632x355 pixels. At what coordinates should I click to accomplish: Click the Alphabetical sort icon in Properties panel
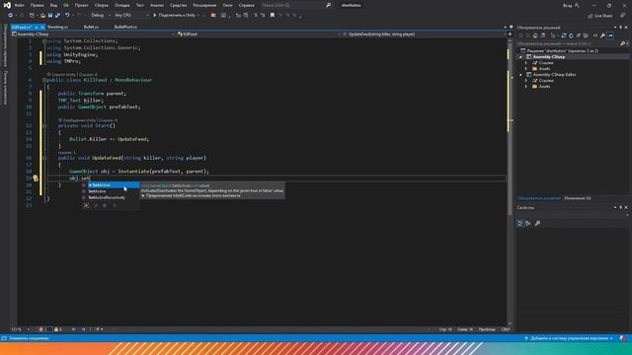pos(527,224)
